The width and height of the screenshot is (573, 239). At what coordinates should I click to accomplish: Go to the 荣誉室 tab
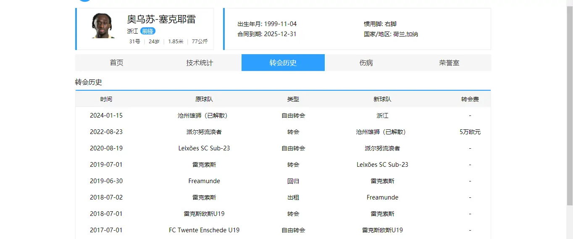click(x=449, y=63)
